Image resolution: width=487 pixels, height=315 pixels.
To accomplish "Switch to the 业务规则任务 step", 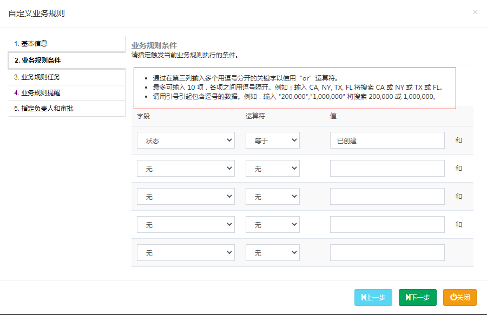I will (67, 77).
